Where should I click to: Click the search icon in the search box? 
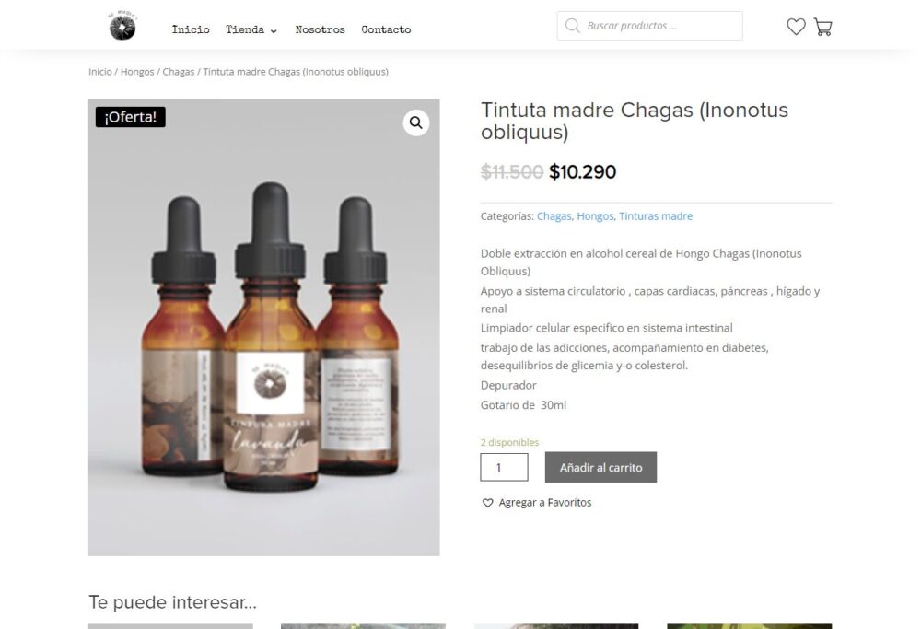point(572,26)
